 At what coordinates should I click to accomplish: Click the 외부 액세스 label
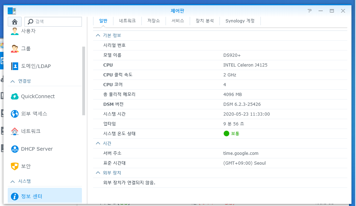[x=34, y=114]
